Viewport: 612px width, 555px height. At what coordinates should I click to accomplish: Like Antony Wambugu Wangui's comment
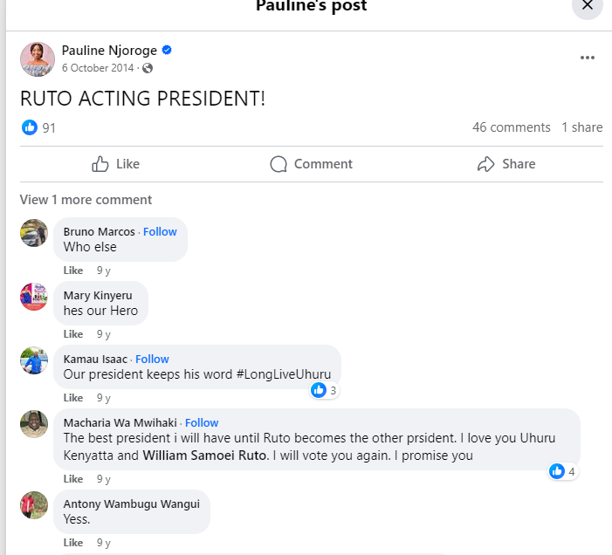click(x=73, y=543)
